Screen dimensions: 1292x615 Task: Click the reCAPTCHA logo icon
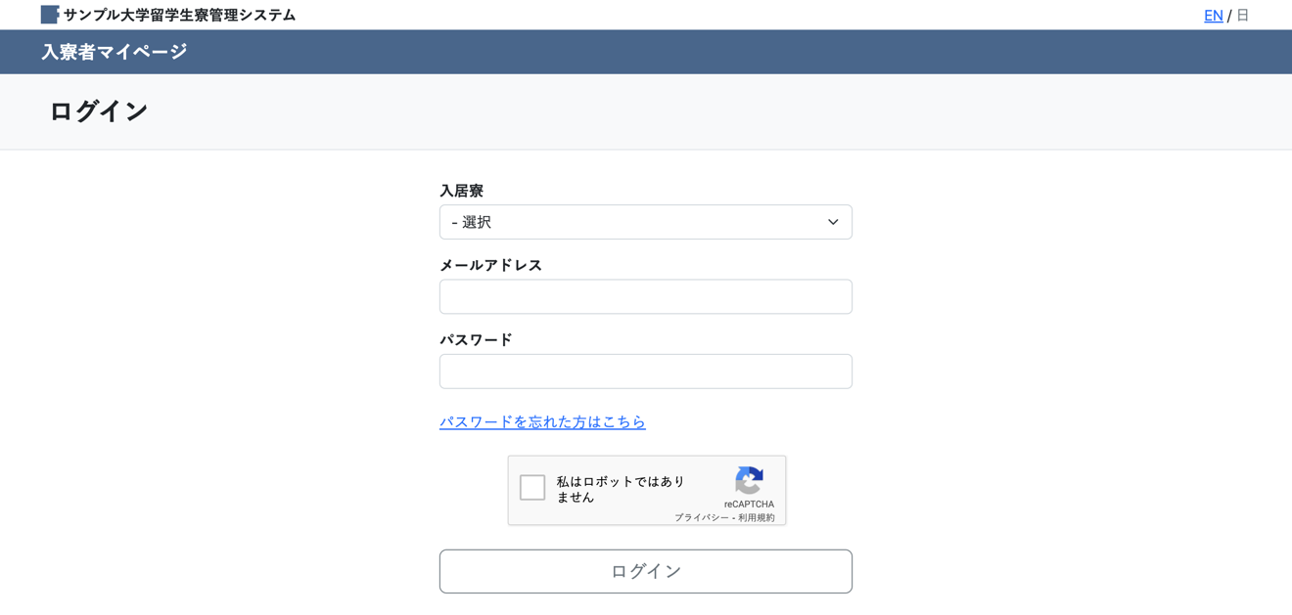[x=749, y=480]
